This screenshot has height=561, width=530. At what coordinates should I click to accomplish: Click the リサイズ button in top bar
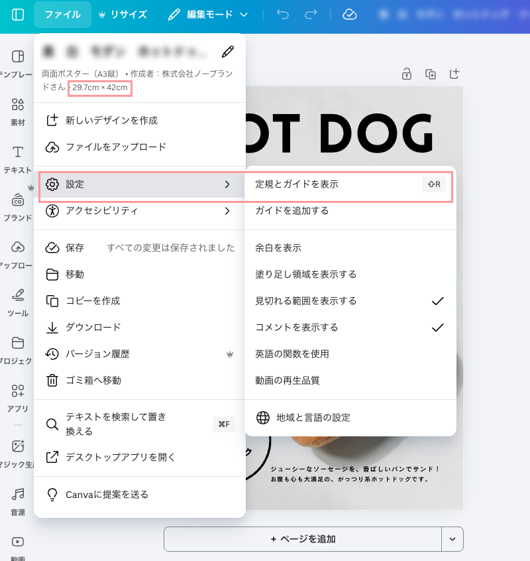coord(122,15)
